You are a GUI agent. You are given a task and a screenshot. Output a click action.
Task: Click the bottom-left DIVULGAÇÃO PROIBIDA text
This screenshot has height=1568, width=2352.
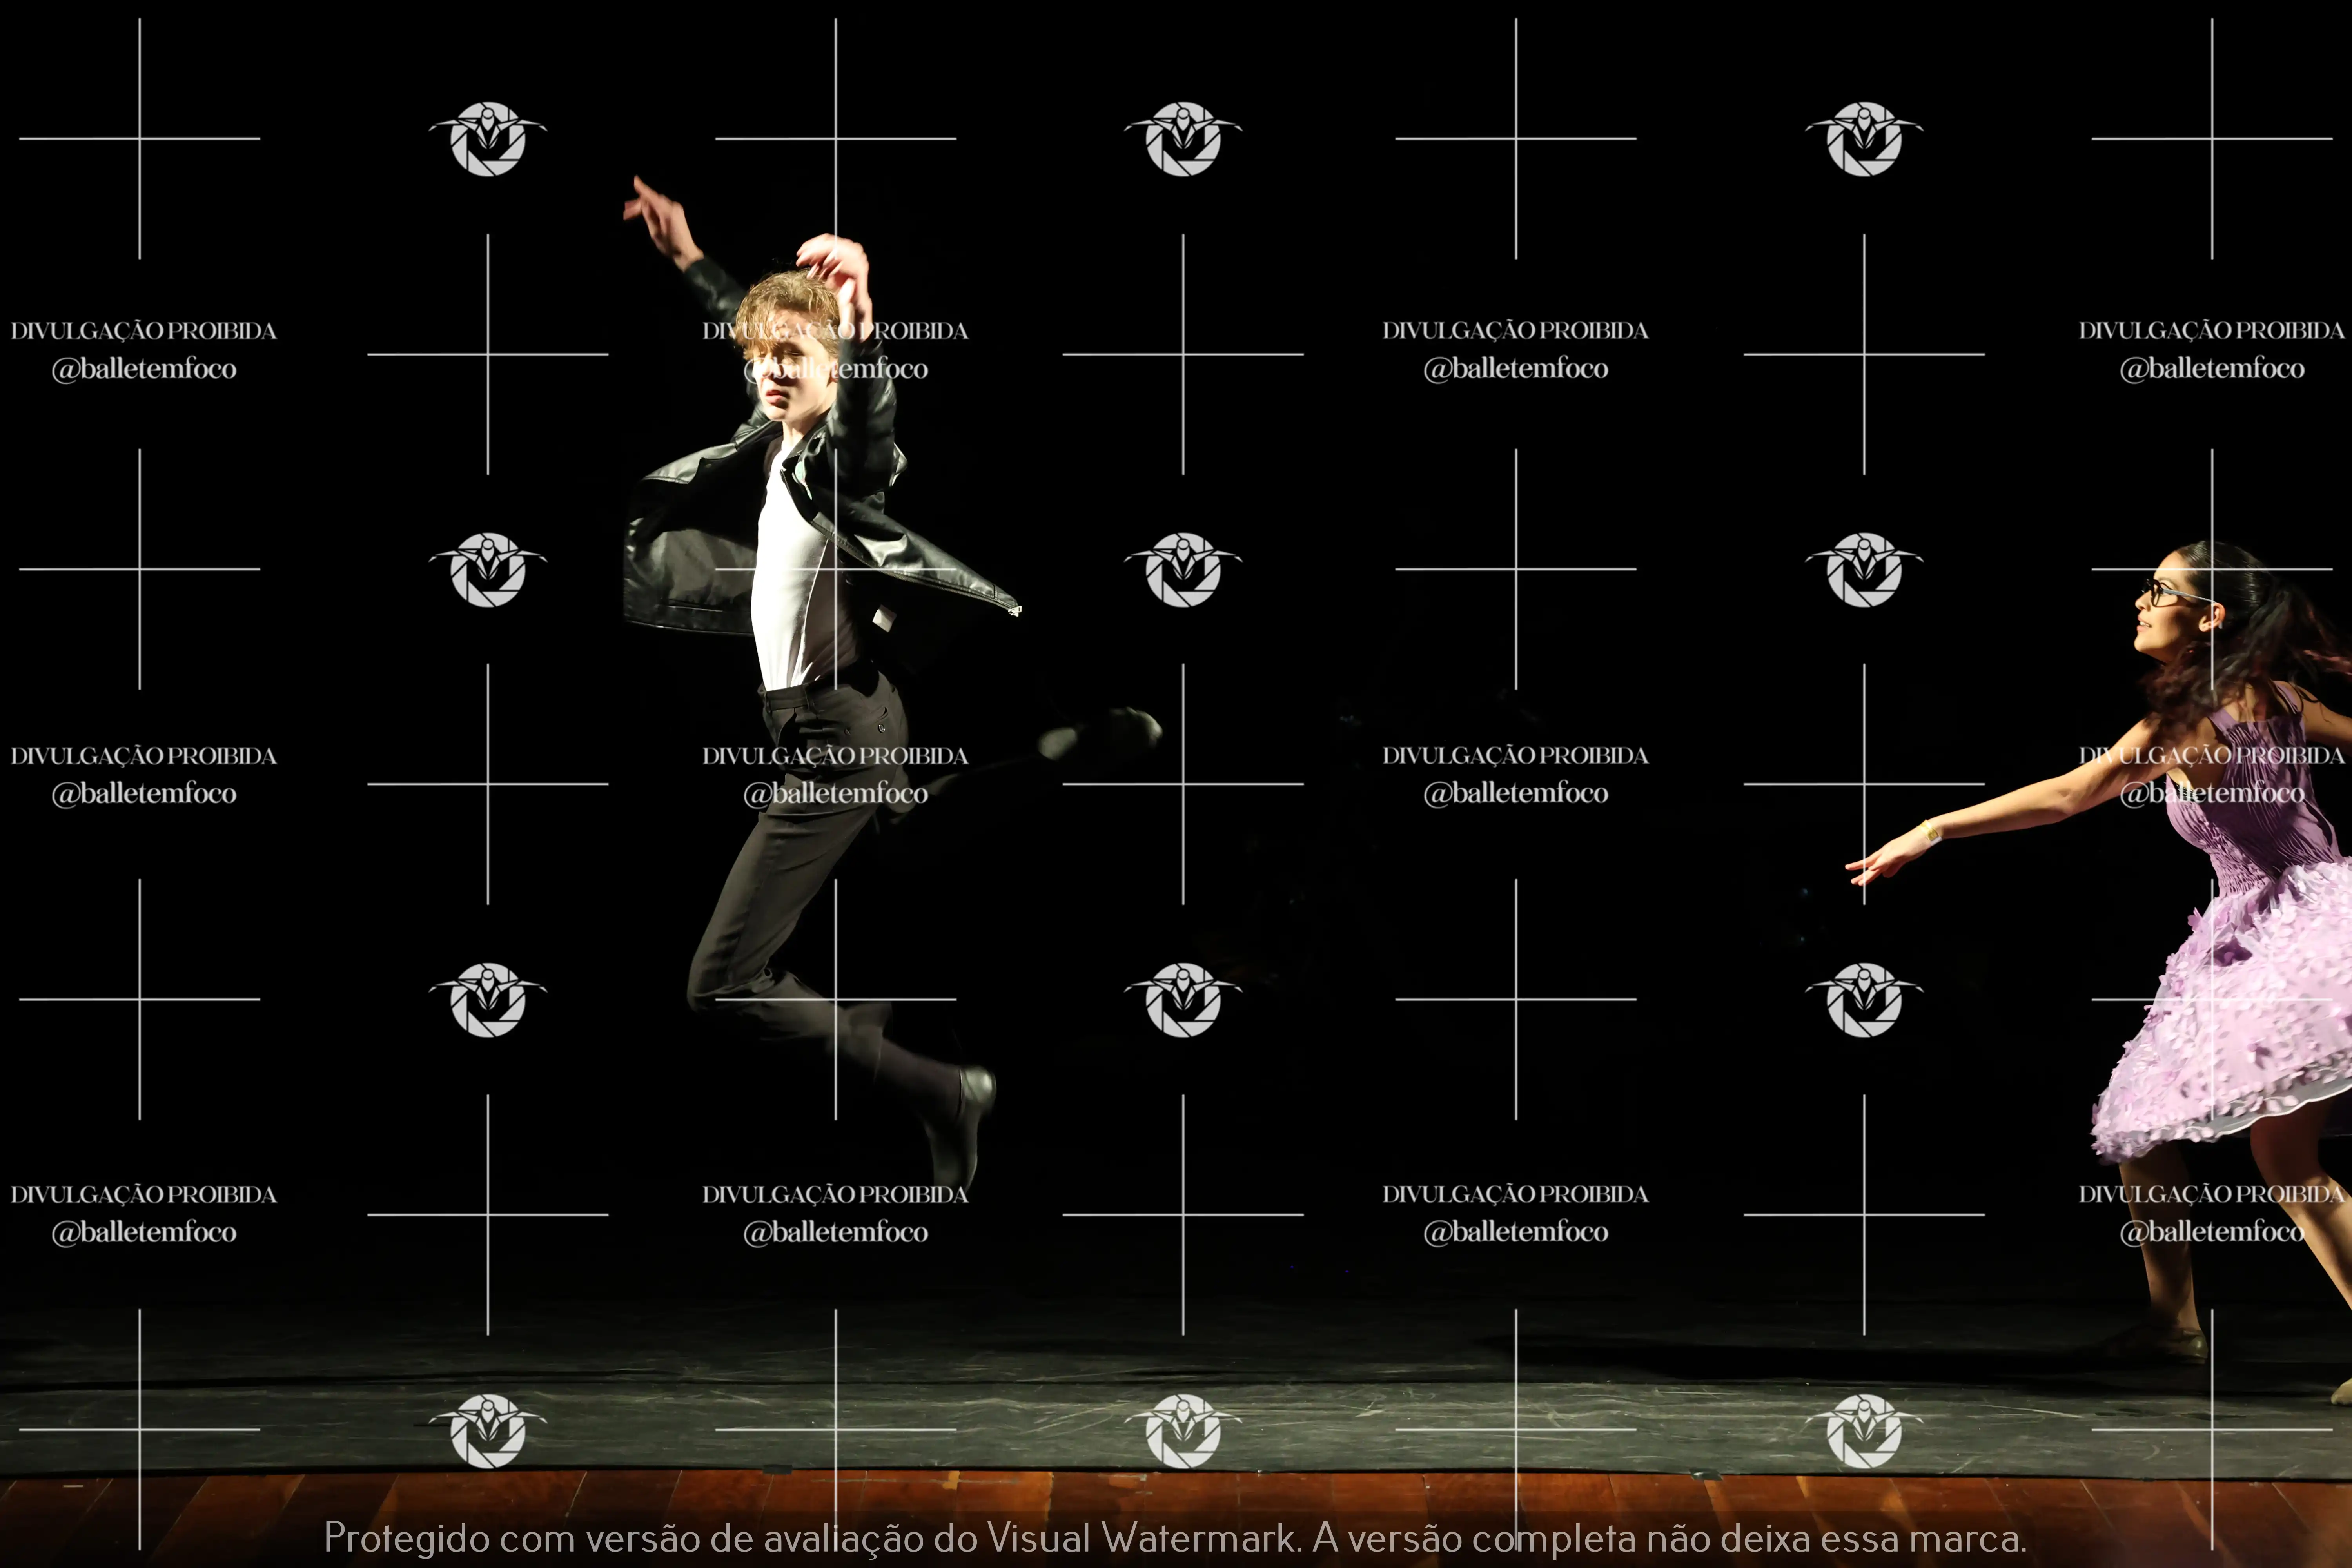click(x=144, y=1194)
